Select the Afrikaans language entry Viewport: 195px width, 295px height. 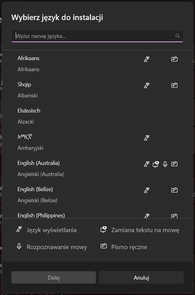pyautogui.click(x=97, y=64)
